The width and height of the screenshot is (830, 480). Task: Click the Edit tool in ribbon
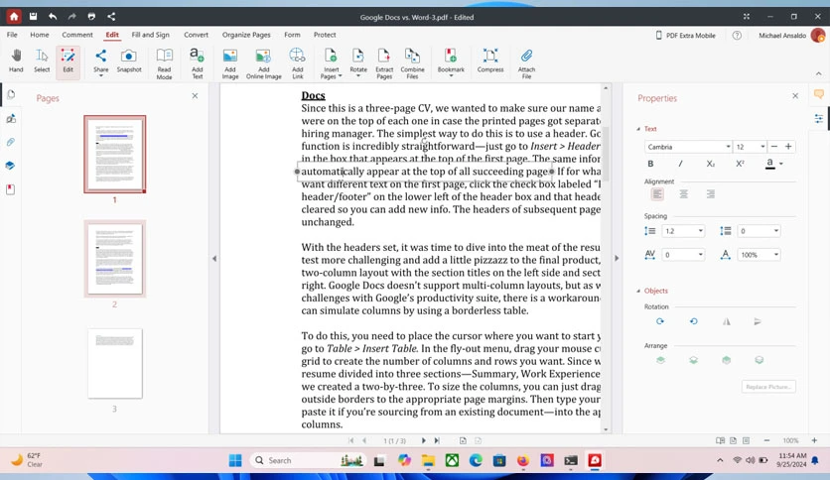pos(68,60)
